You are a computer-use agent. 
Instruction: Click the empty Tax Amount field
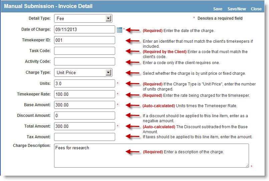(x=84, y=137)
